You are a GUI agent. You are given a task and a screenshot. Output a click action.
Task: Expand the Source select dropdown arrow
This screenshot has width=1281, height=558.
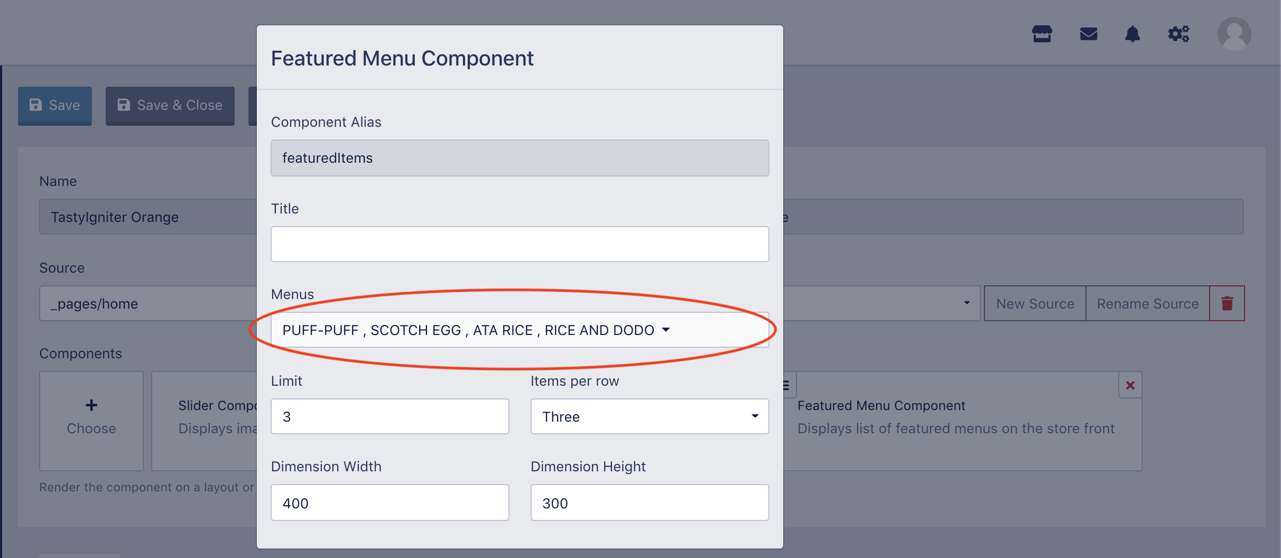(967, 303)
